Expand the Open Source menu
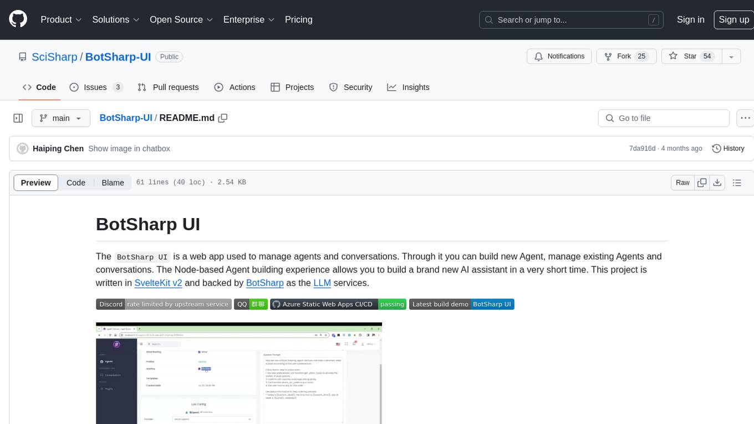The image size is (754, 424). pyautogui.click(x=181, y=19)
